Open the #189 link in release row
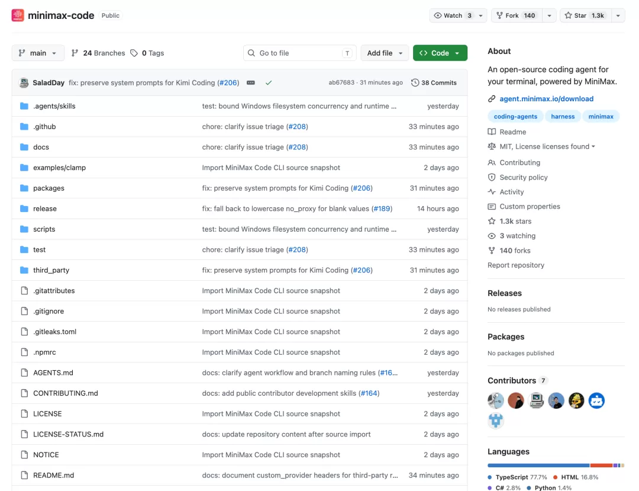 click(x=382, y=208)
